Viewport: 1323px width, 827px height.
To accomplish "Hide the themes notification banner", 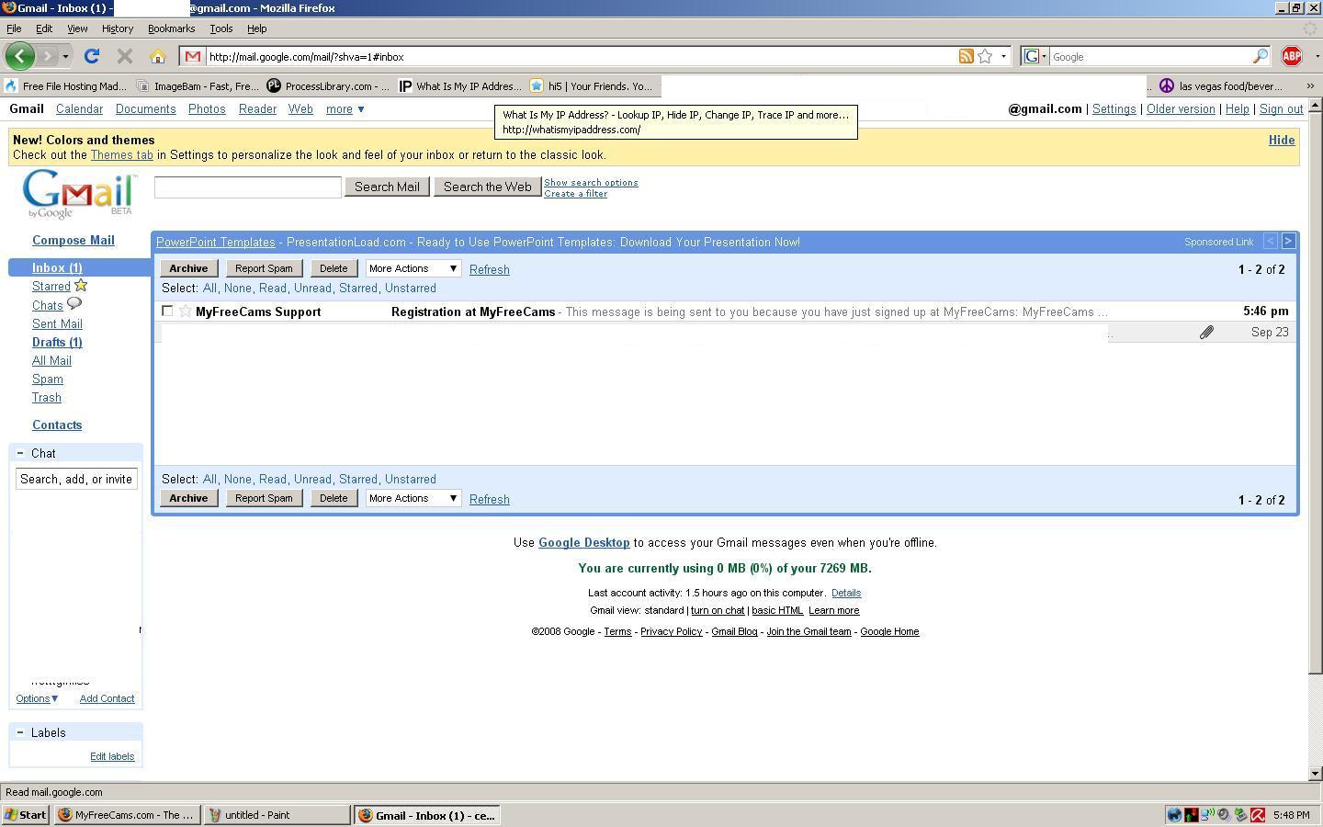I will pyautogui.click(x=1282, y=140).
